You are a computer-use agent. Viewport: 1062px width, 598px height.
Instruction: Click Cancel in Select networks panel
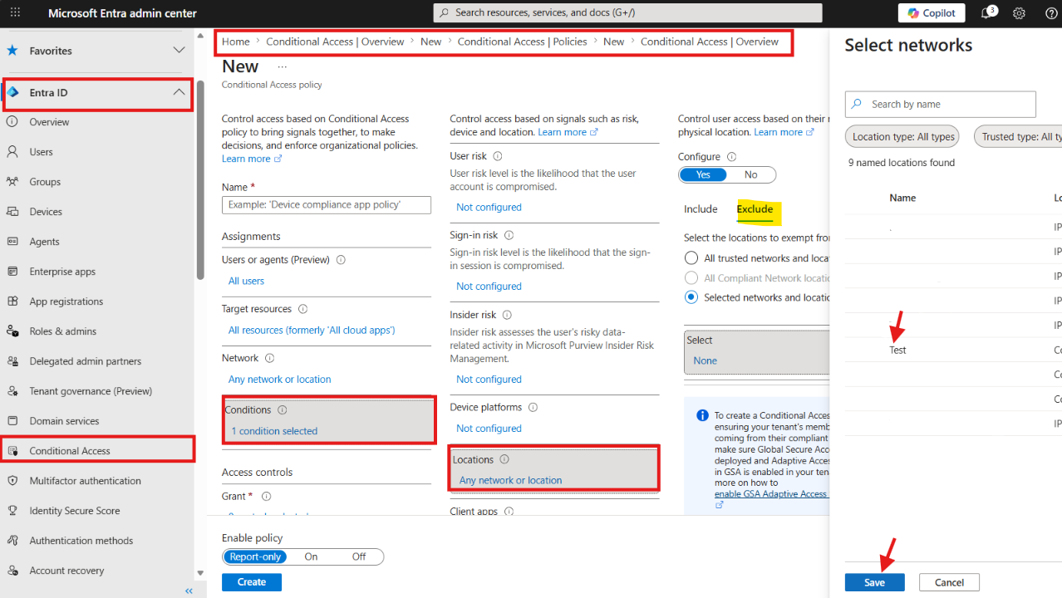(949, 582)
